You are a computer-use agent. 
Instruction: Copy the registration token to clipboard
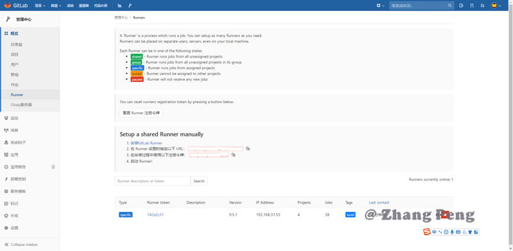[x=233, y=155]
